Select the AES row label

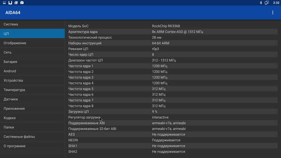tap(72, 134)
